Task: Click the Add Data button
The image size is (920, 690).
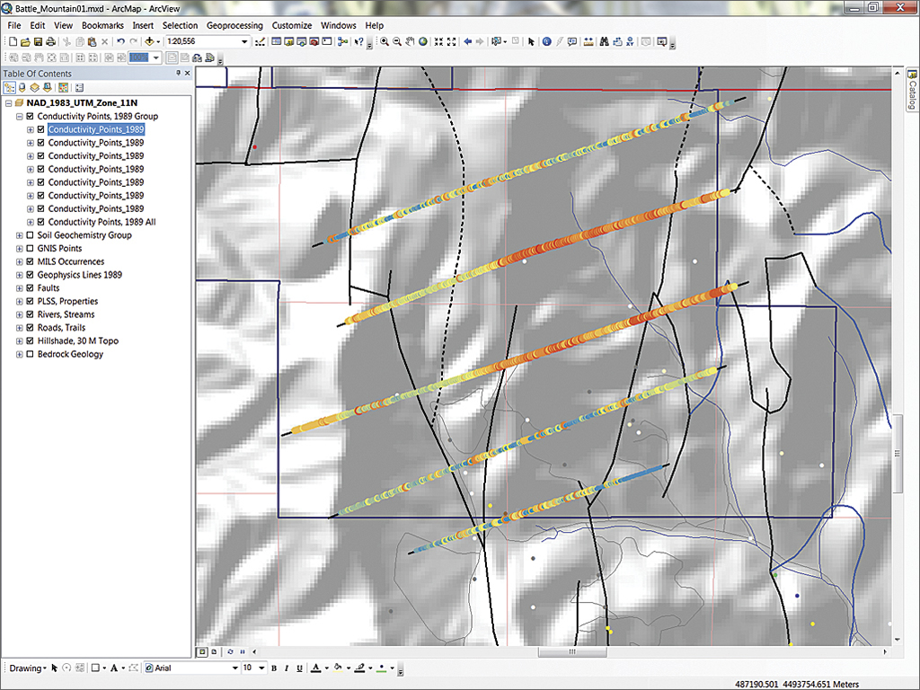Action: 148,41
